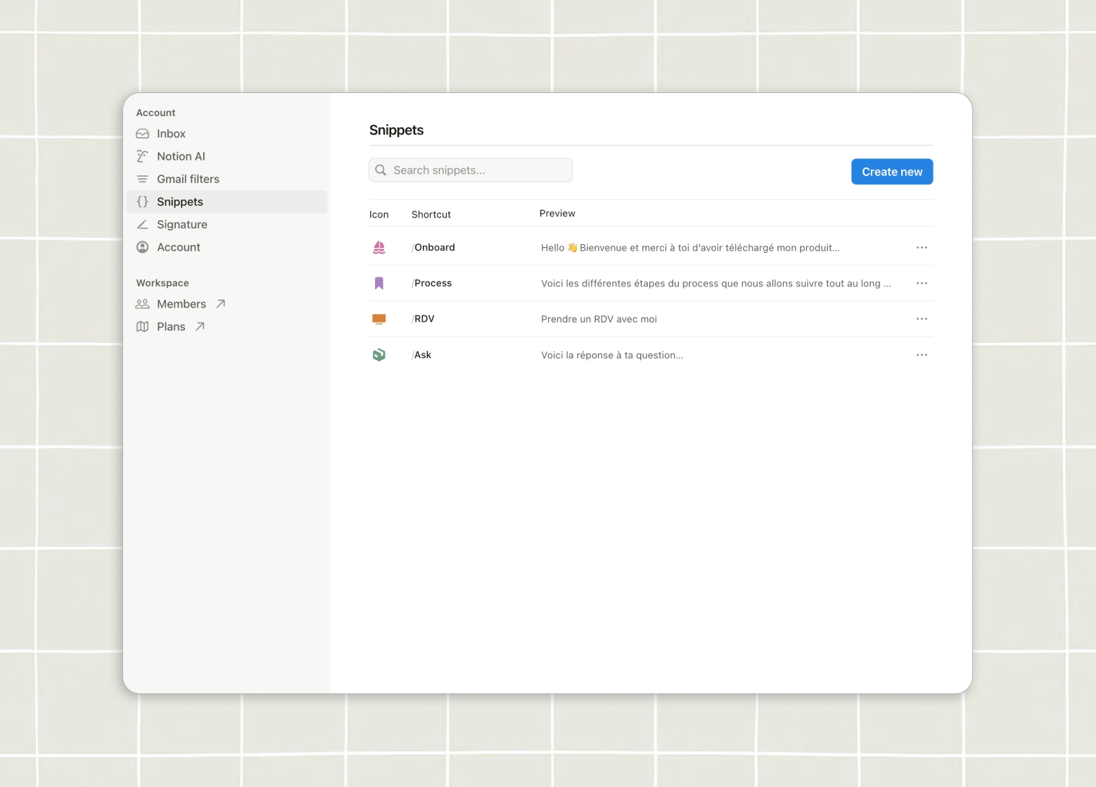Click the sailboat icon for the Onboard snippet
This screenshot has height=787, width=1096.
click(x=378, y=247)
